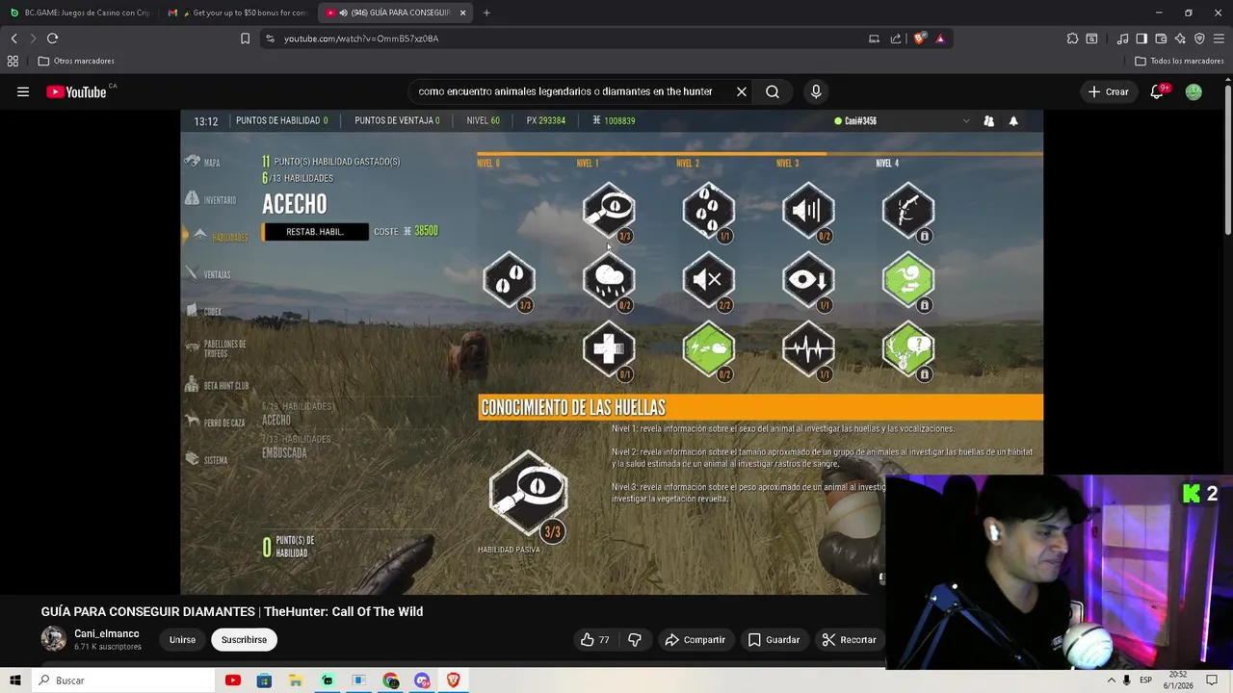Expand the dropdown chevron beside the player name
1233x693 pixels.
point(966,121)
